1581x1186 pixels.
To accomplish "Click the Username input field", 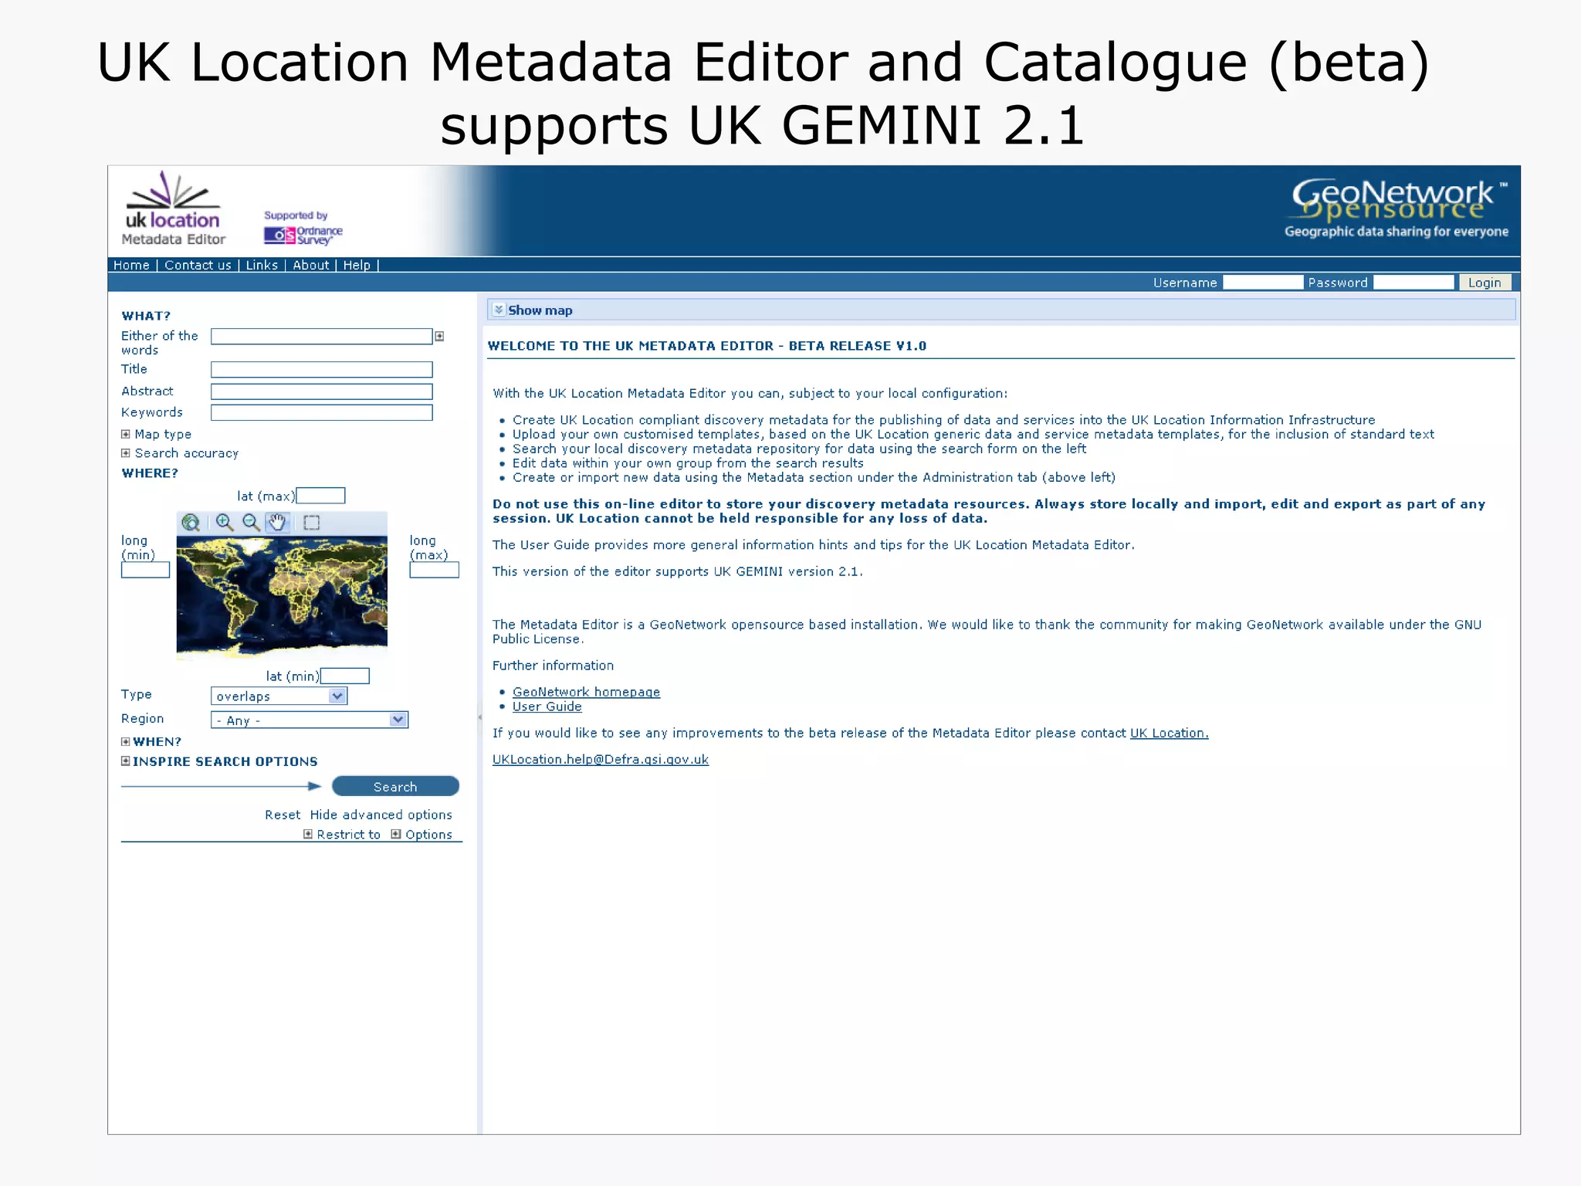I will tap(1263, 283).
